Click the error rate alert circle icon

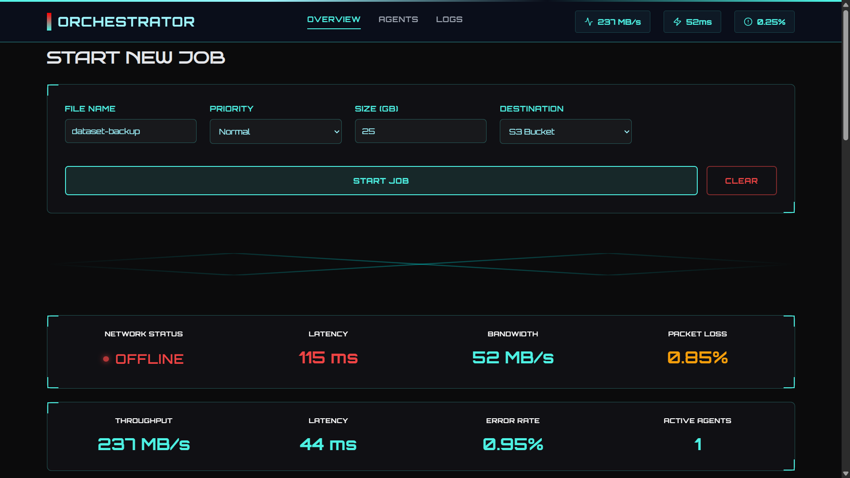tap(748, 22)
